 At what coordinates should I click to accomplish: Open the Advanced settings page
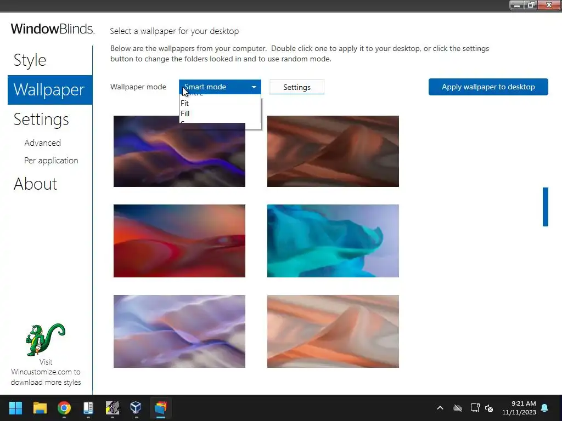(x=42, y=143)
